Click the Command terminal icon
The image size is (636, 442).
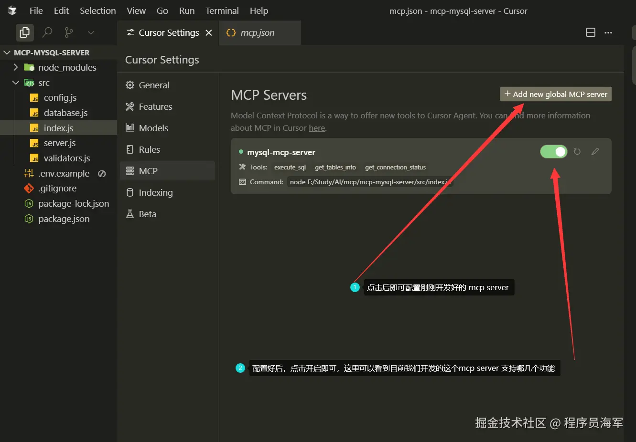tap(242, 182)
